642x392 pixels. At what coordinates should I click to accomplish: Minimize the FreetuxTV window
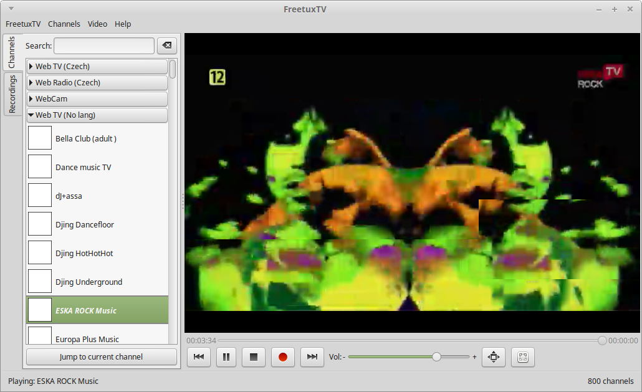coord(599,9)
